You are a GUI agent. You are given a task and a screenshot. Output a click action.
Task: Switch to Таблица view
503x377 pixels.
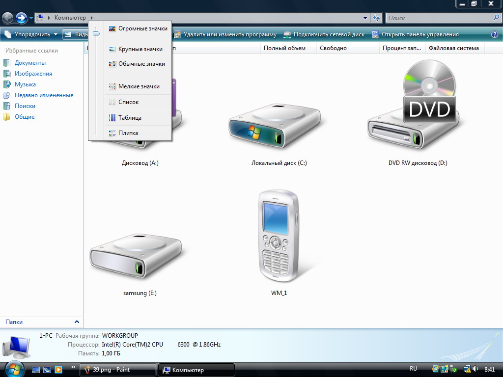pos(138,118)
